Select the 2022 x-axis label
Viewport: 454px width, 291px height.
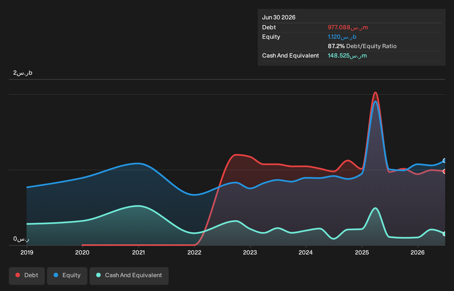point(194,252)
